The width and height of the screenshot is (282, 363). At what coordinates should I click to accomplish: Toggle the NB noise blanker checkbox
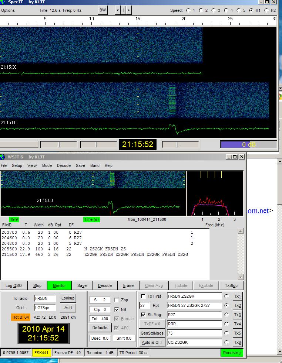[117, 309]
